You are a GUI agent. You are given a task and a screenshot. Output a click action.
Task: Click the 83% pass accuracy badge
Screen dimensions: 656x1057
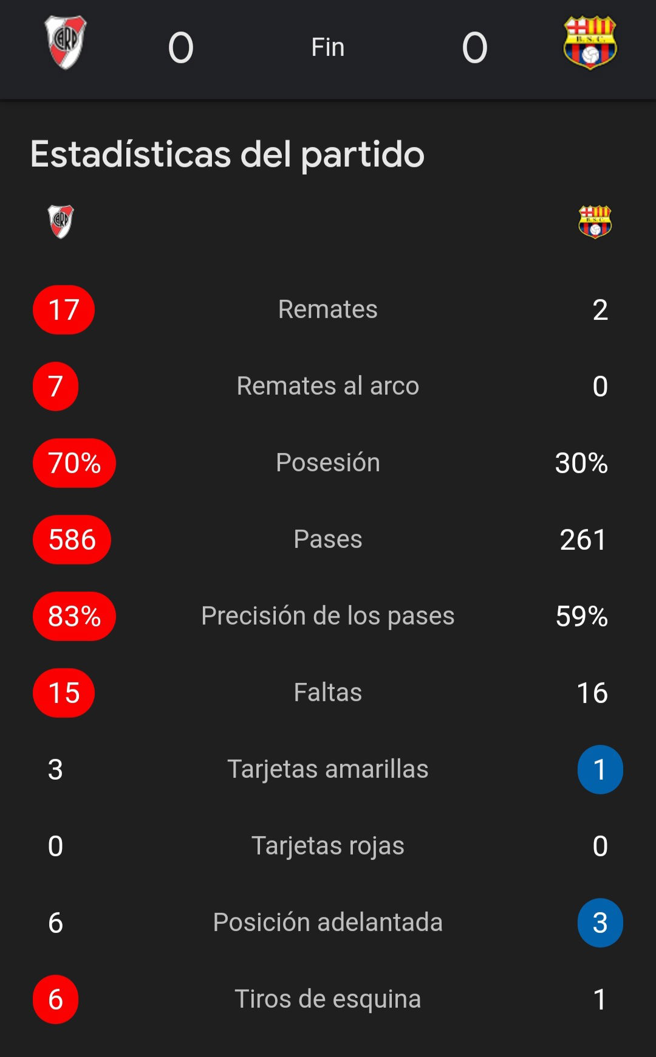click(74, 616)
